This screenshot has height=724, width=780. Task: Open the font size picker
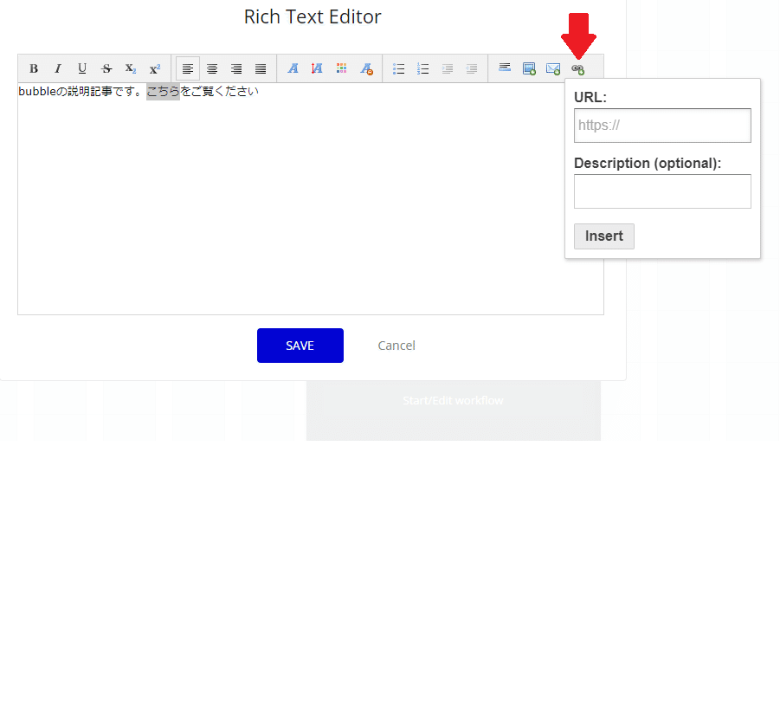click(x=318, y=68)
